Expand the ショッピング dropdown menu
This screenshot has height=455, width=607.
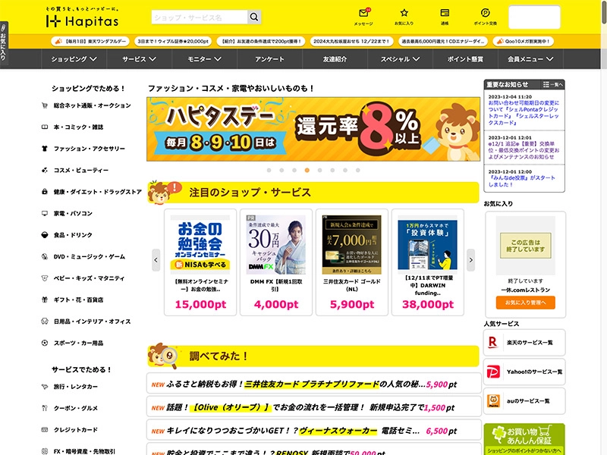pos(74,59)
